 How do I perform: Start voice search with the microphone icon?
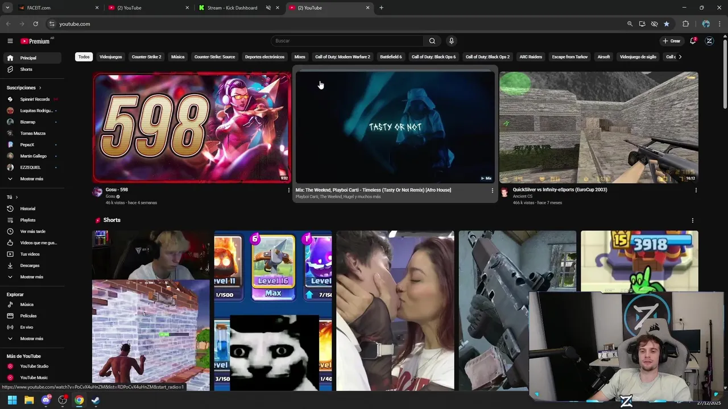tap(451, 41)
